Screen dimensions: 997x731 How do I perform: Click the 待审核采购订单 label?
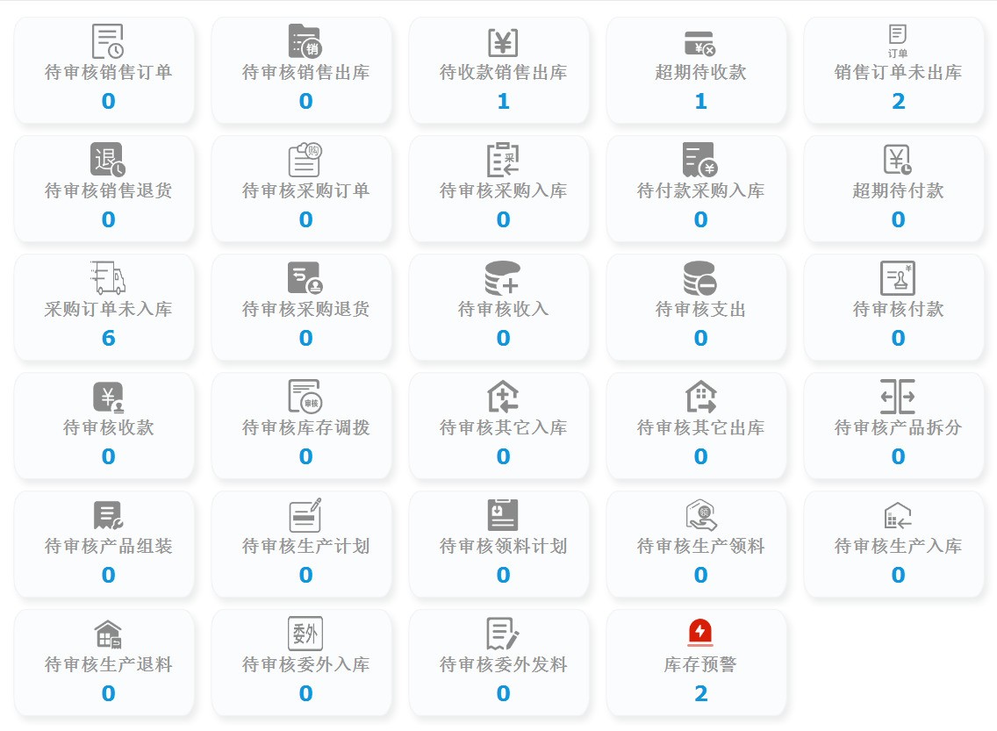(305, 191)
